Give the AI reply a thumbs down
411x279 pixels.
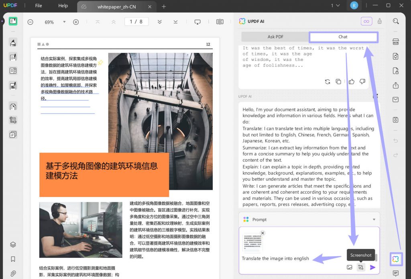click(x=362, y=81)
